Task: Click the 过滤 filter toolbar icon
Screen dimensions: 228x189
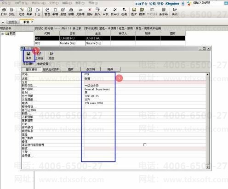Action: tap(22, 12)
